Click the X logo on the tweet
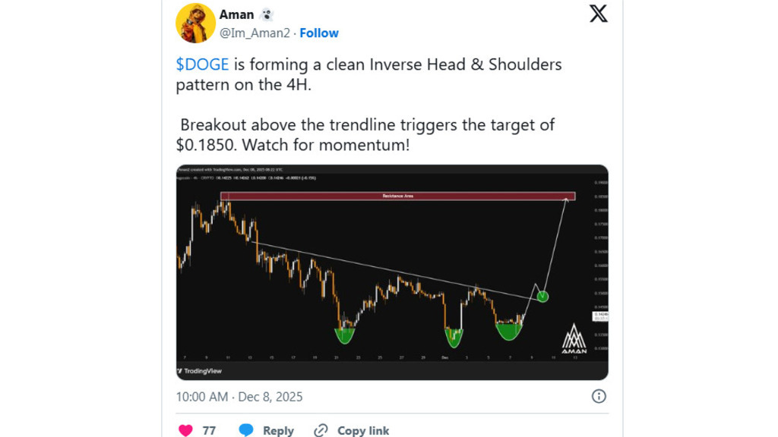This screenshot has width=778, height=437. [599, 14]
